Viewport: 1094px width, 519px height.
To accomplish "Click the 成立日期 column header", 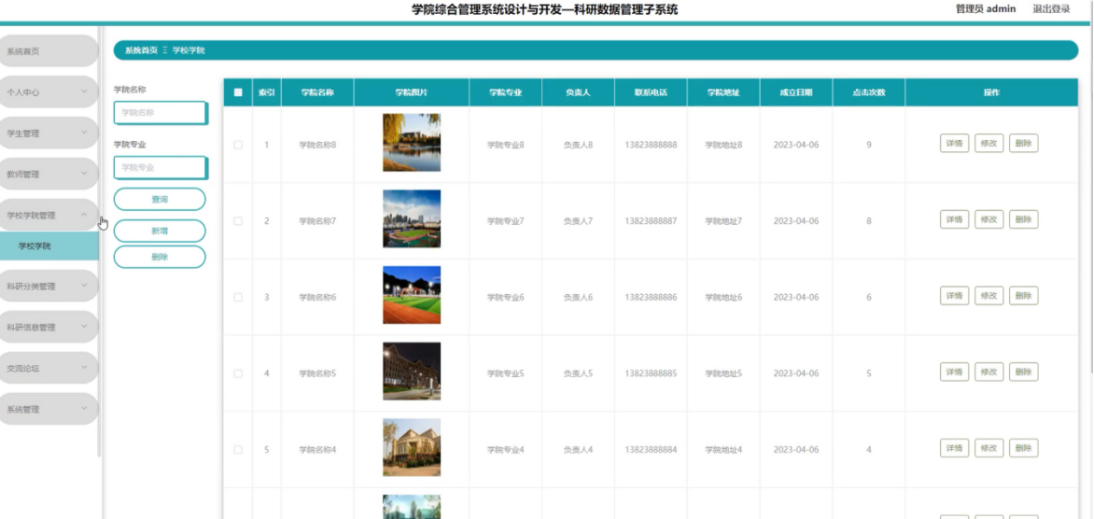I will point(796,92).
